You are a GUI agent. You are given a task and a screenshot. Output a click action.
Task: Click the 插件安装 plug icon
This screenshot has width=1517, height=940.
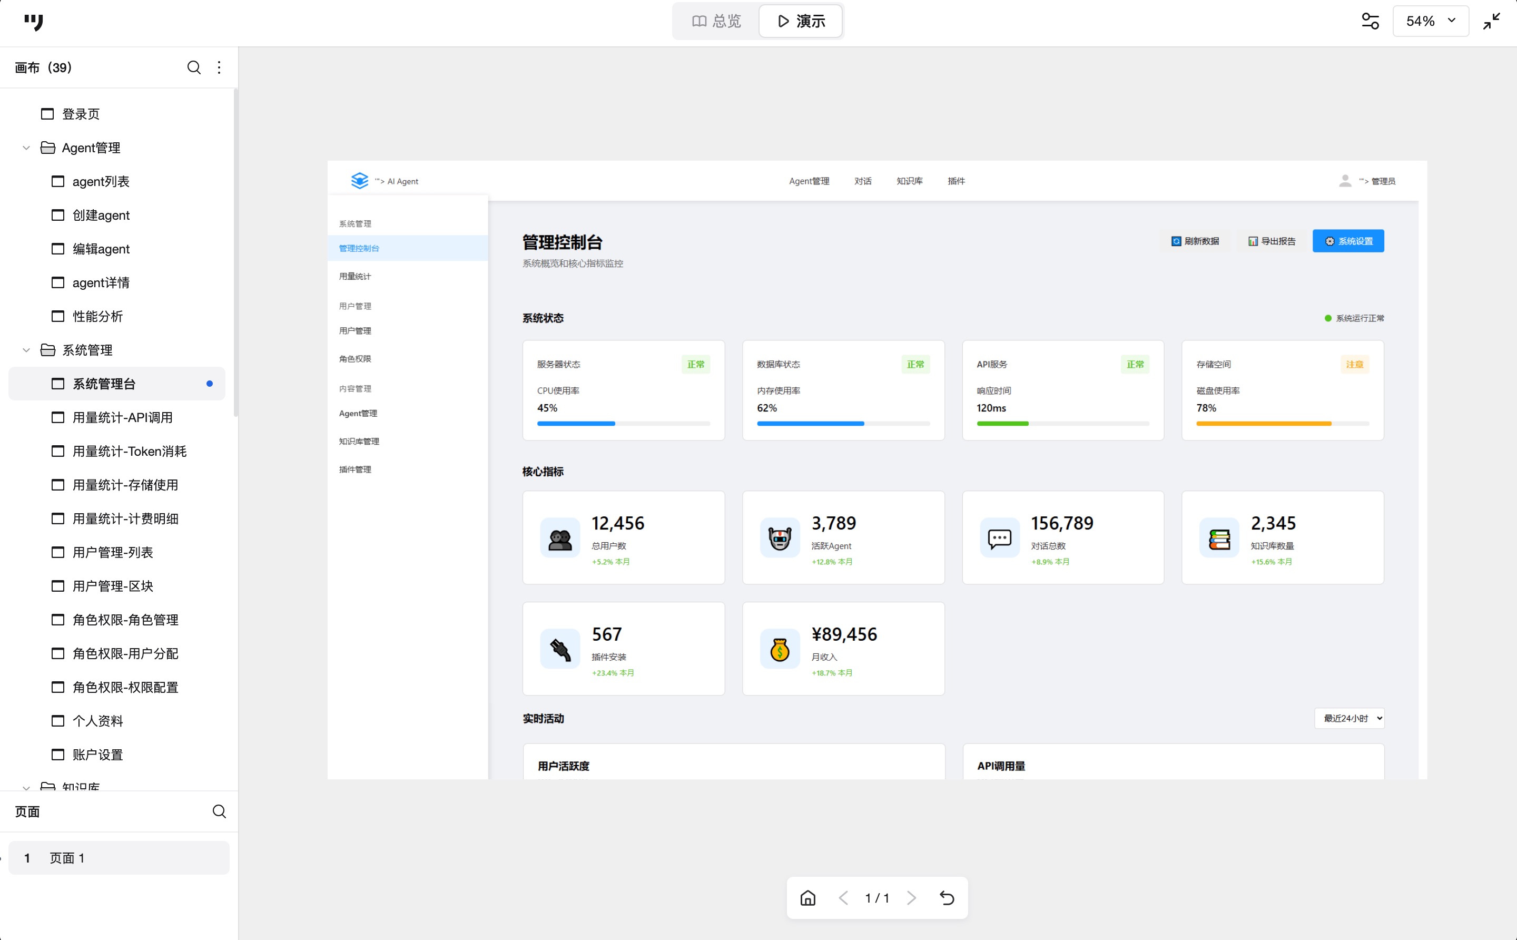pos(560,649)
